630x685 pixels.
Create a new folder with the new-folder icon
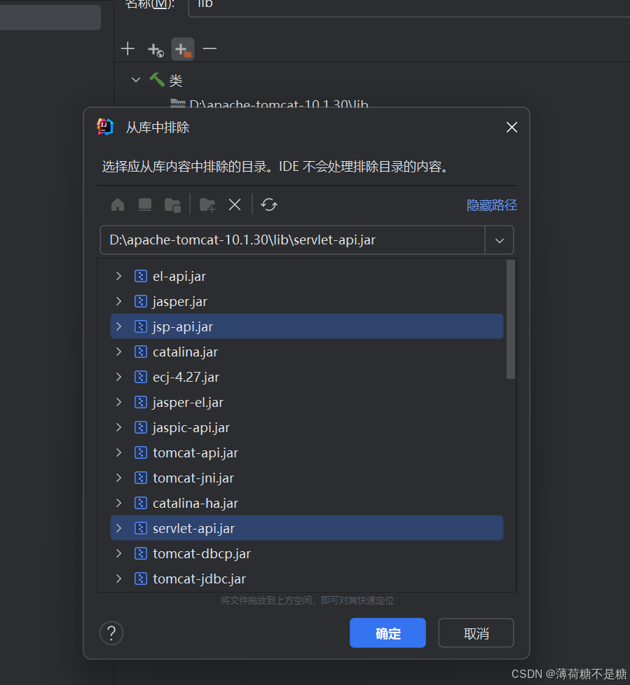click(206, 205)
